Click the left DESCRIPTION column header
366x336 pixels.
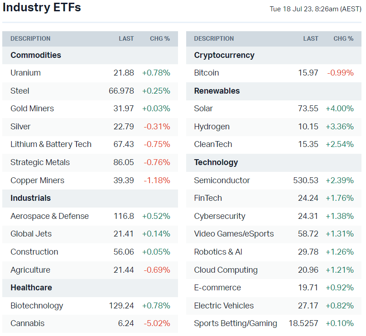tap(30, 39)
